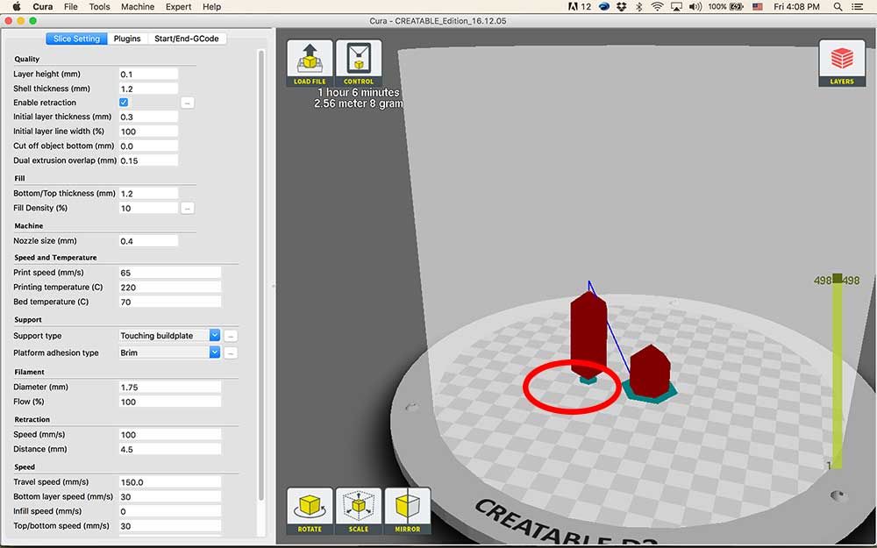Click the Cut off object bottom field
The image size is (877, 548).
click(x=148, y=146)
